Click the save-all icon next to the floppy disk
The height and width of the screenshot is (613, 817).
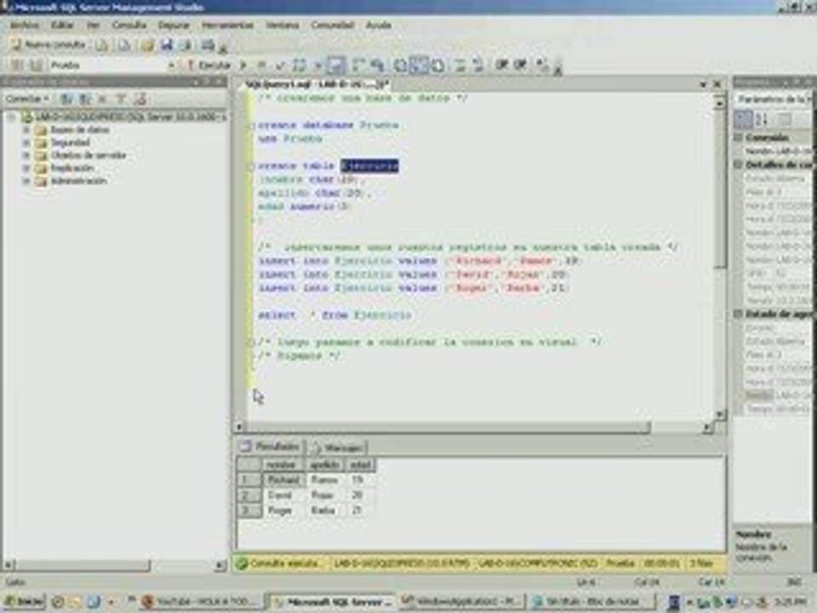(x=186, y=45)
